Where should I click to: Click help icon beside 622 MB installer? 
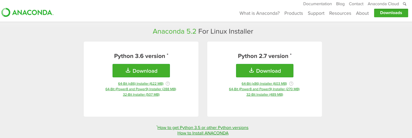click(168, 84)
